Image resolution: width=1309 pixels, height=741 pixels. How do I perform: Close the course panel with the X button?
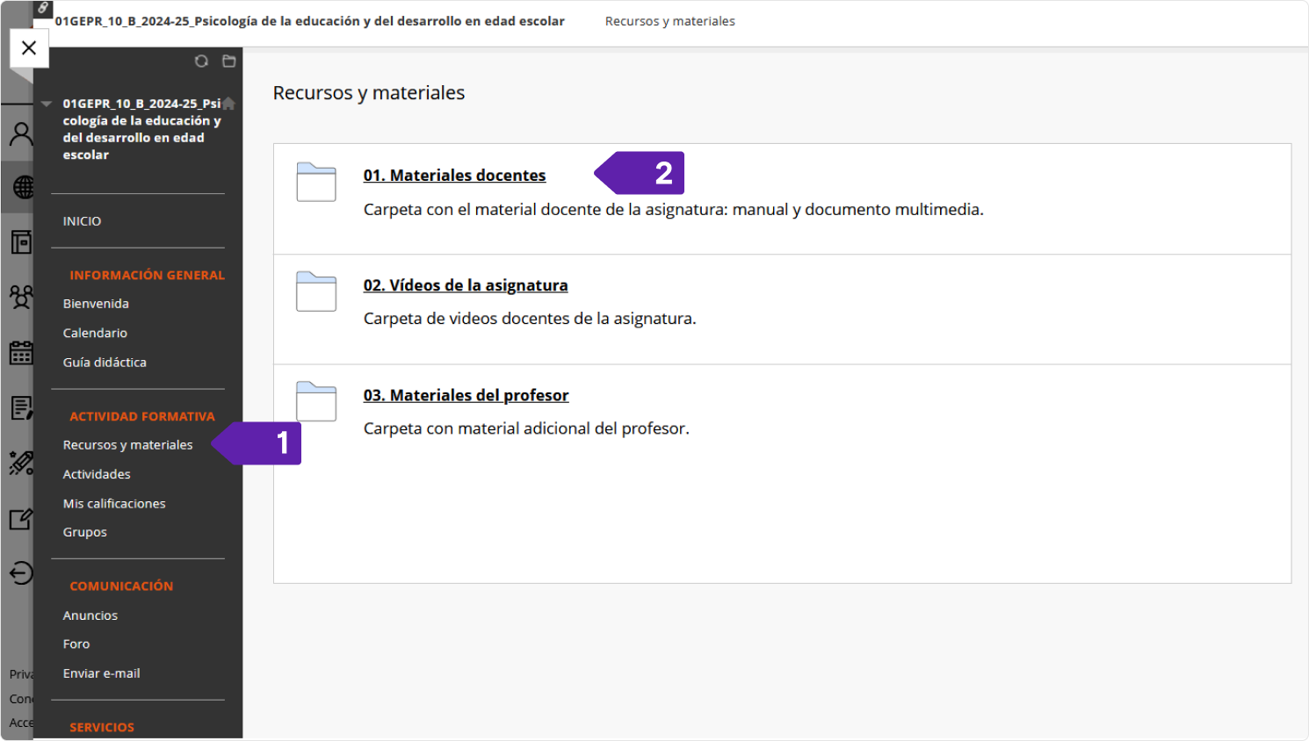[x=29, y=48]
